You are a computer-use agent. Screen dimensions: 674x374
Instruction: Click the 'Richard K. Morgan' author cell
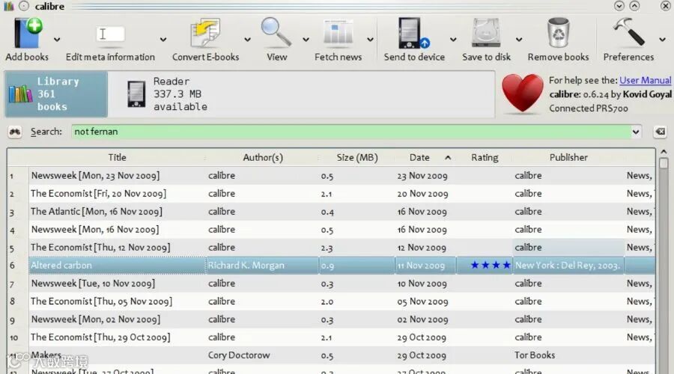[263, 266]
